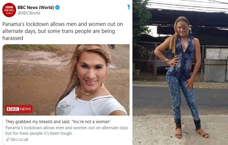
Task: Click tweet line "Panama's lockdown allows men and women"
Action: click(63, 24)
